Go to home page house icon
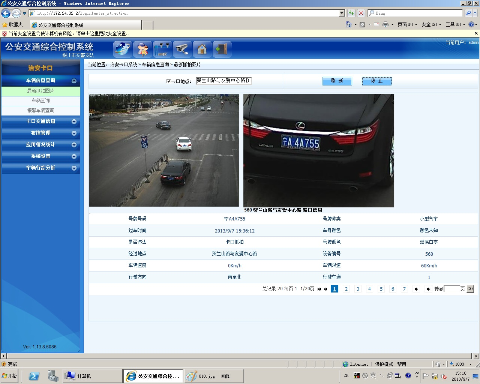This screenshot has width=480, height=384. pos(202,49)
